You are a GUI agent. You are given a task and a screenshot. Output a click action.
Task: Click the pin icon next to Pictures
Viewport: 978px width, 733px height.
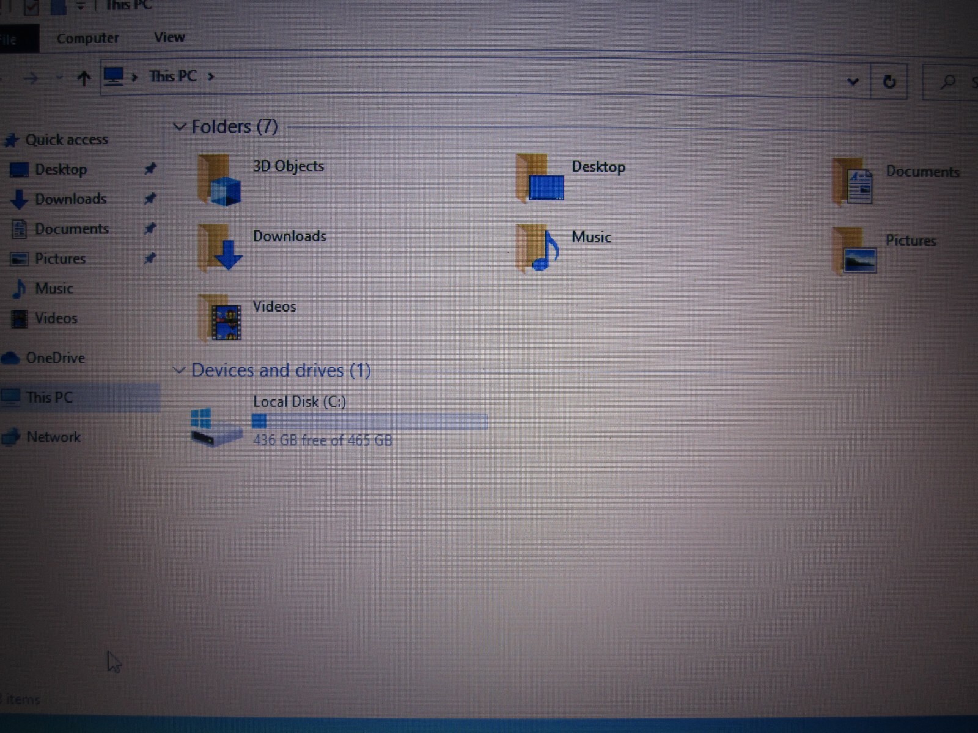pyautogui.click(x=150, y=259)
